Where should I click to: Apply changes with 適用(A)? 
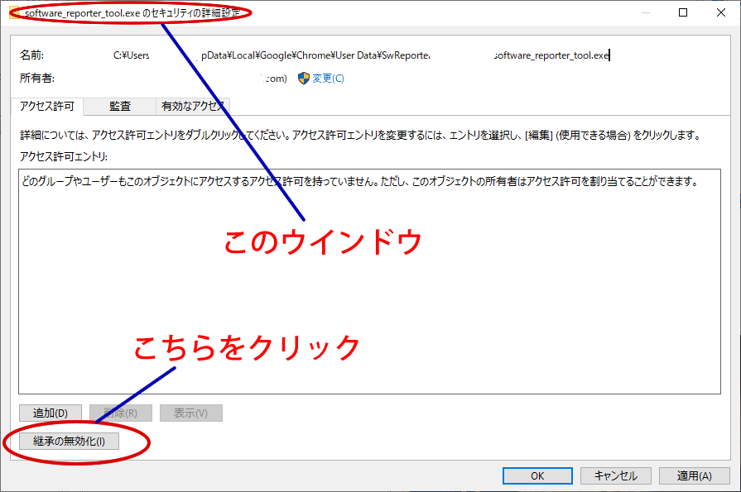[x=694, y=475]
